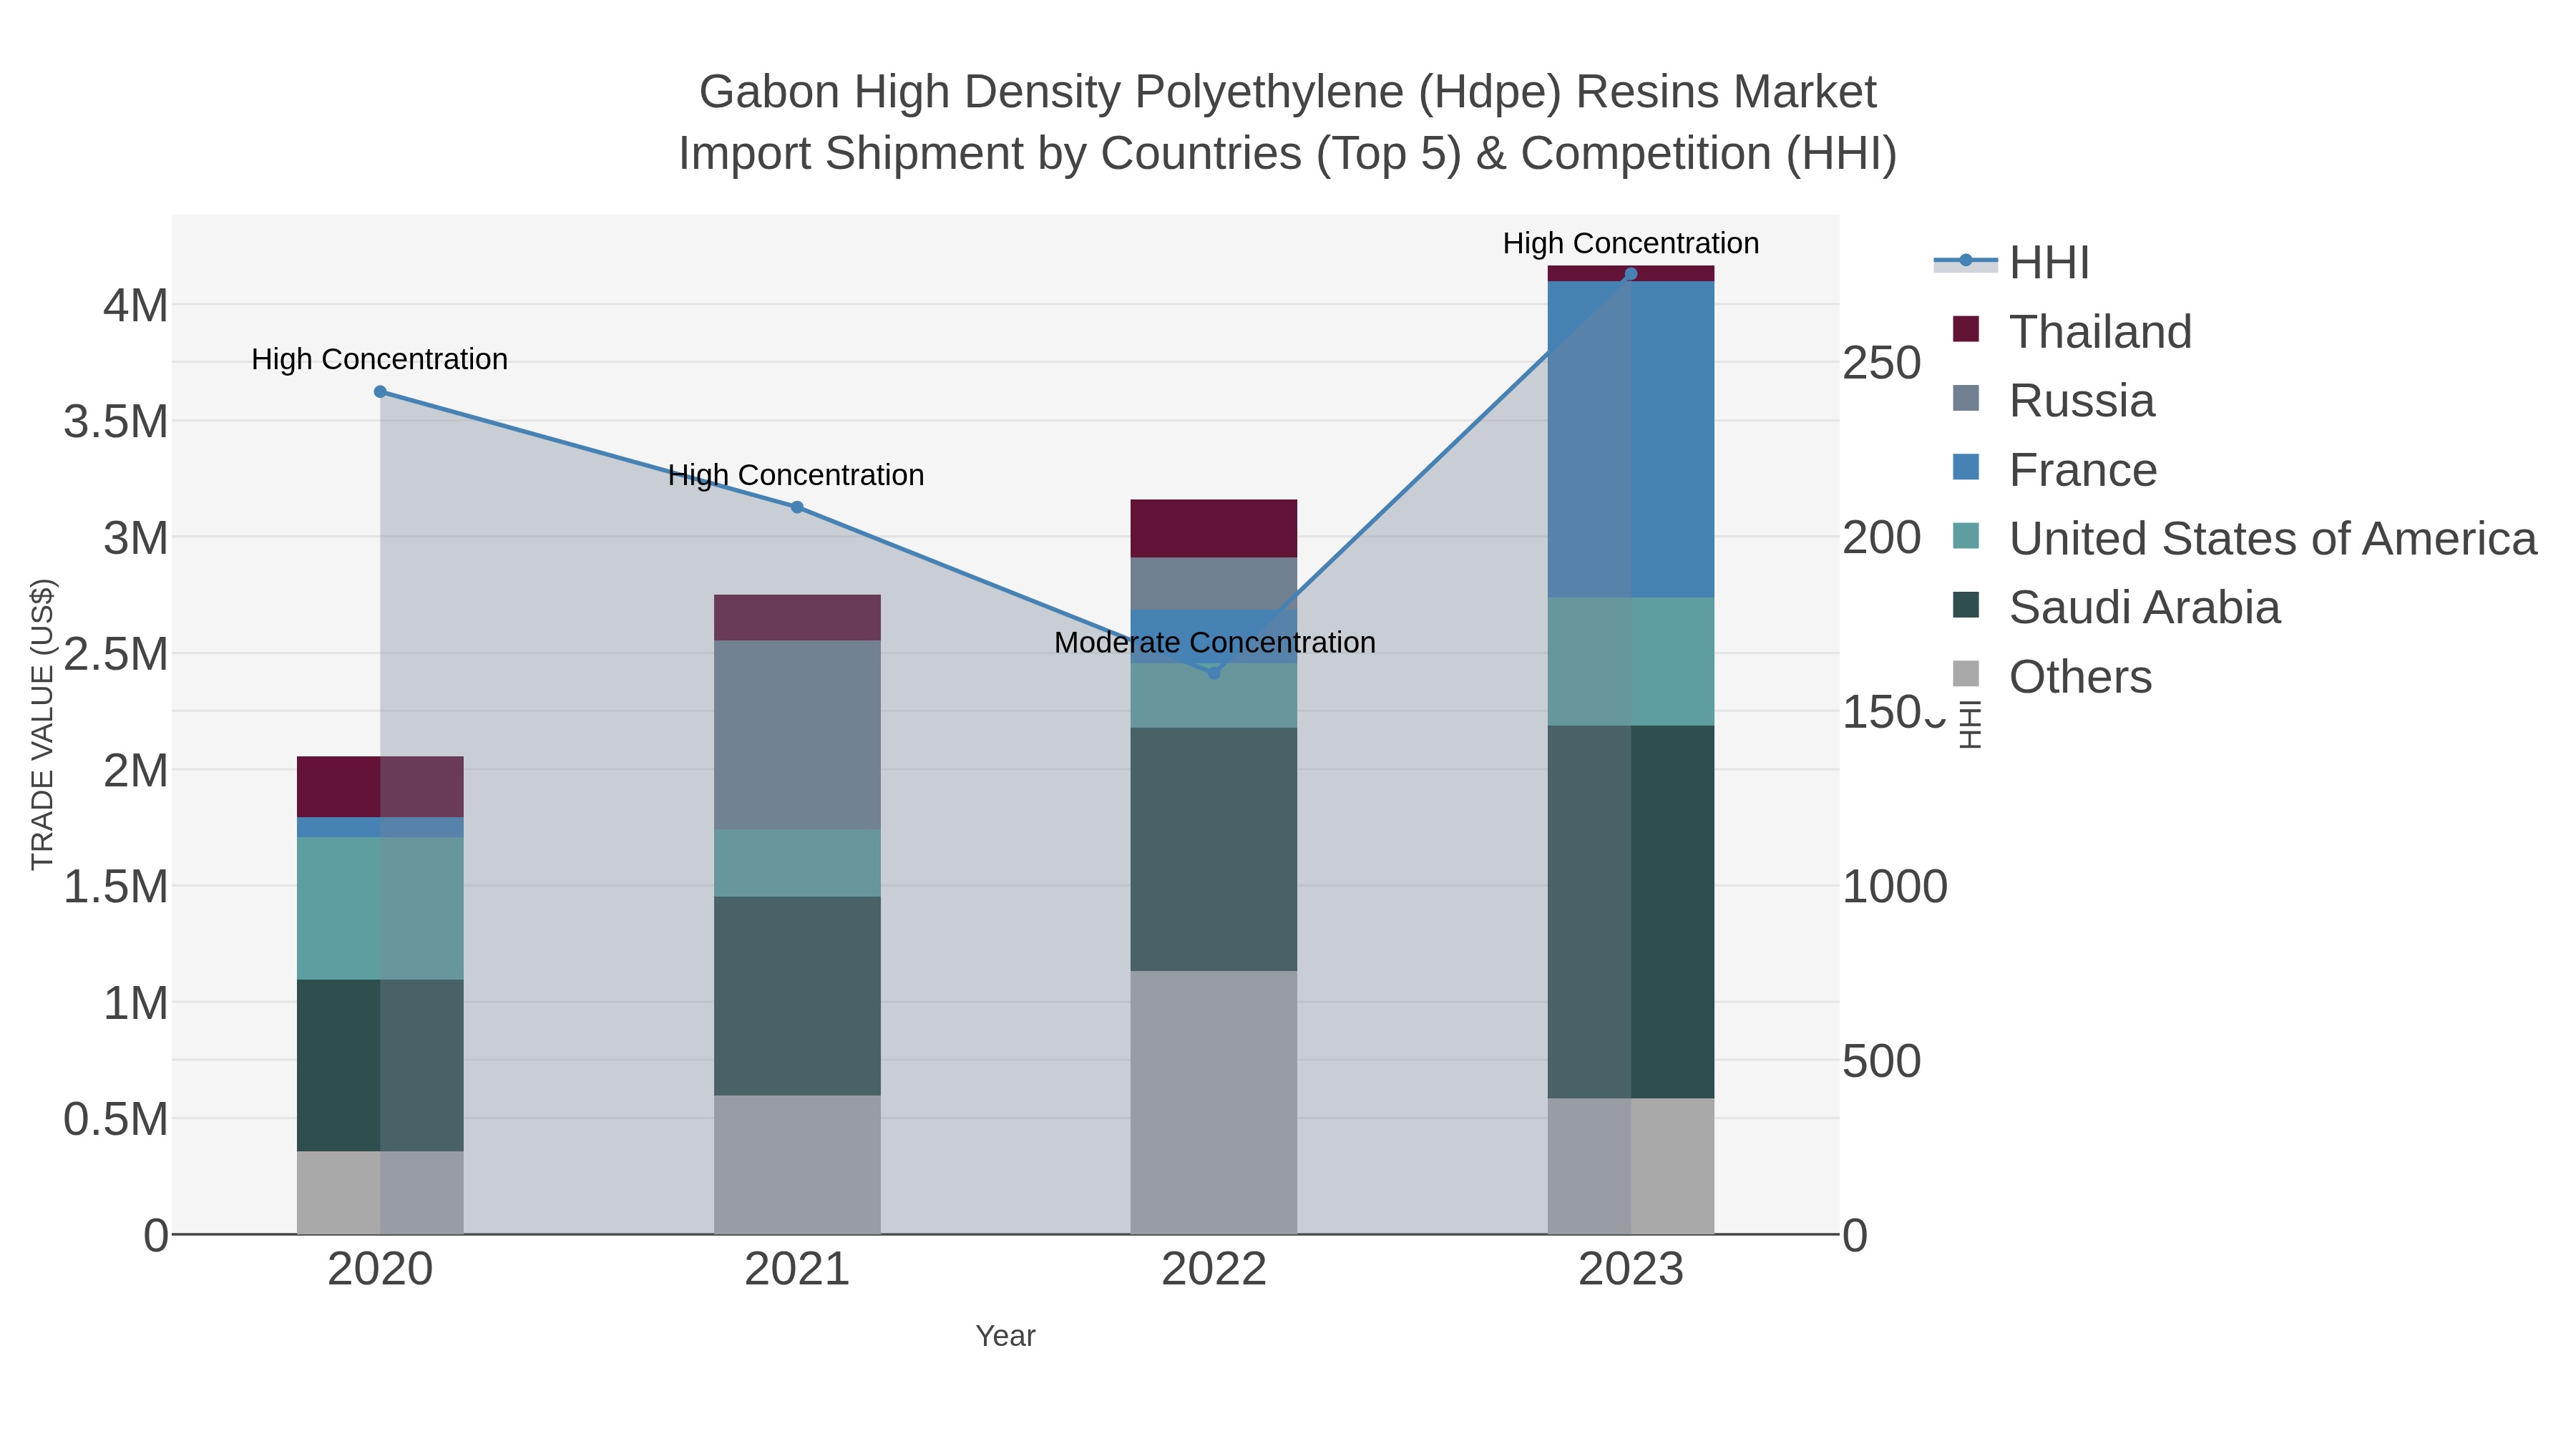
Task: Click the 2023 Others bar segment
Action: point(1631,1166)
